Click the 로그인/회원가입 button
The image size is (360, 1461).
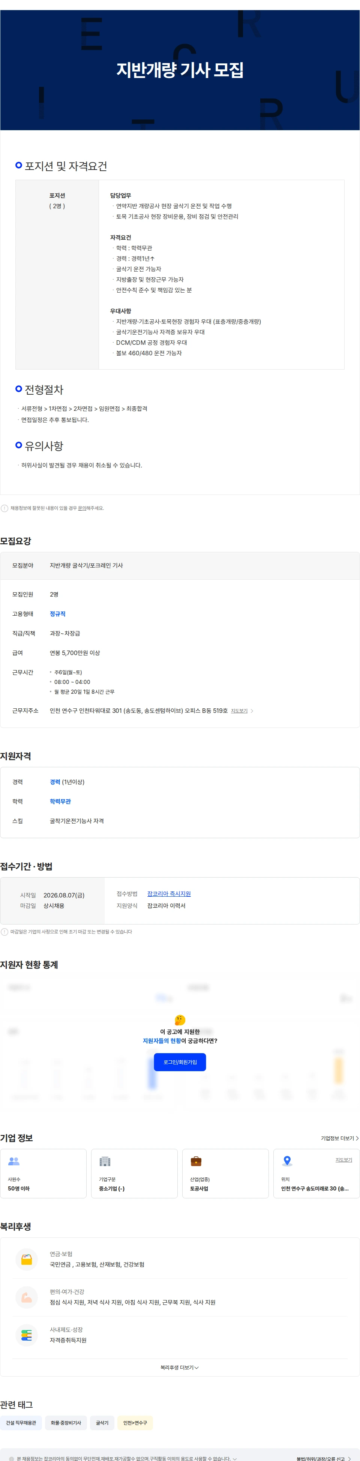pos(180,1062)
